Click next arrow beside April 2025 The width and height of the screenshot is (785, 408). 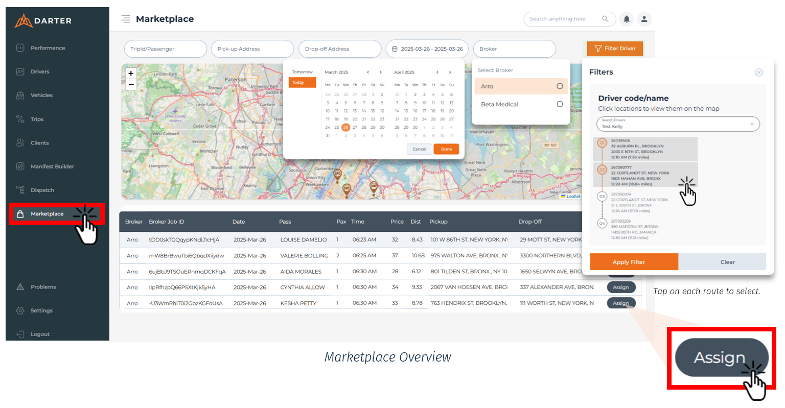tap(450, 72)
